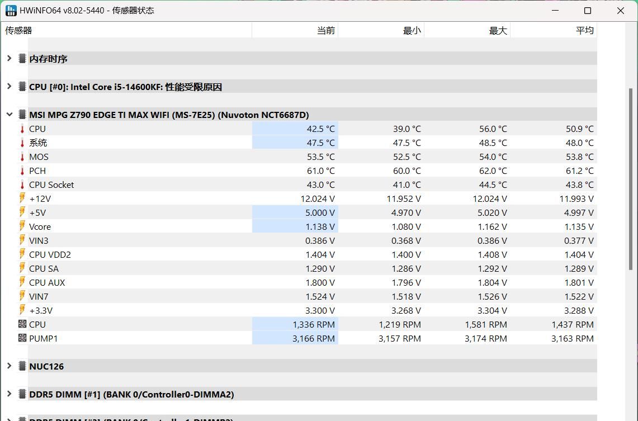Click the CPU VDD2 lightning icon
This screenshot has width=638, height=421.
[x=22, y=254]
